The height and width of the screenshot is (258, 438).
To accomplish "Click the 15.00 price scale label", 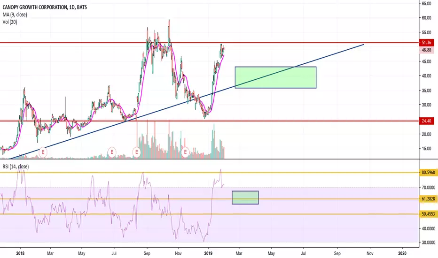I will [x=426, y=149].
